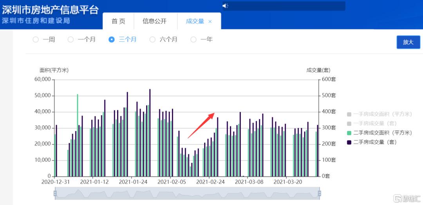Viewport: 423px width, 205px height.
Task: Click left handle of date range slider
Action: [x=55, y=193]
